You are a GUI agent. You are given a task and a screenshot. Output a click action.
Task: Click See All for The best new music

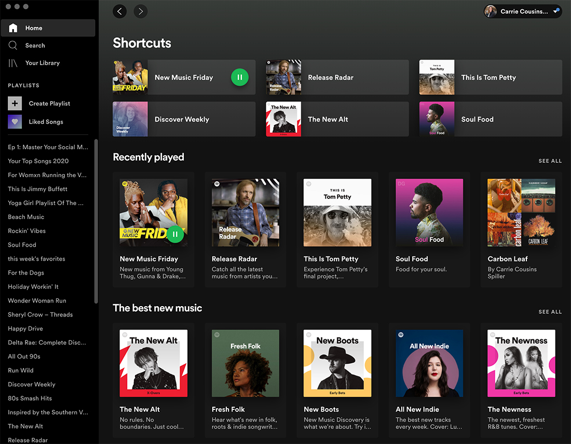550,312
